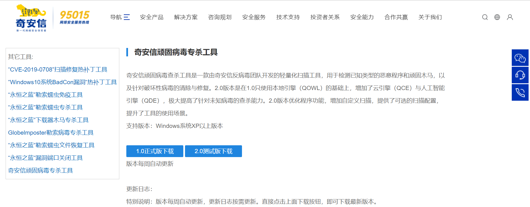Image resolution: width=530 pixels, height=207 pixels.
Task: Open the 永恒之蓝 勒索蠕虫文件恢复工具 link
Action: [x=51, y=145]
